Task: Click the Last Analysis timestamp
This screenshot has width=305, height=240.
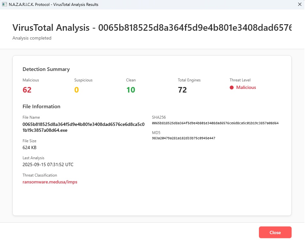Action: click(x=48, y=164)
